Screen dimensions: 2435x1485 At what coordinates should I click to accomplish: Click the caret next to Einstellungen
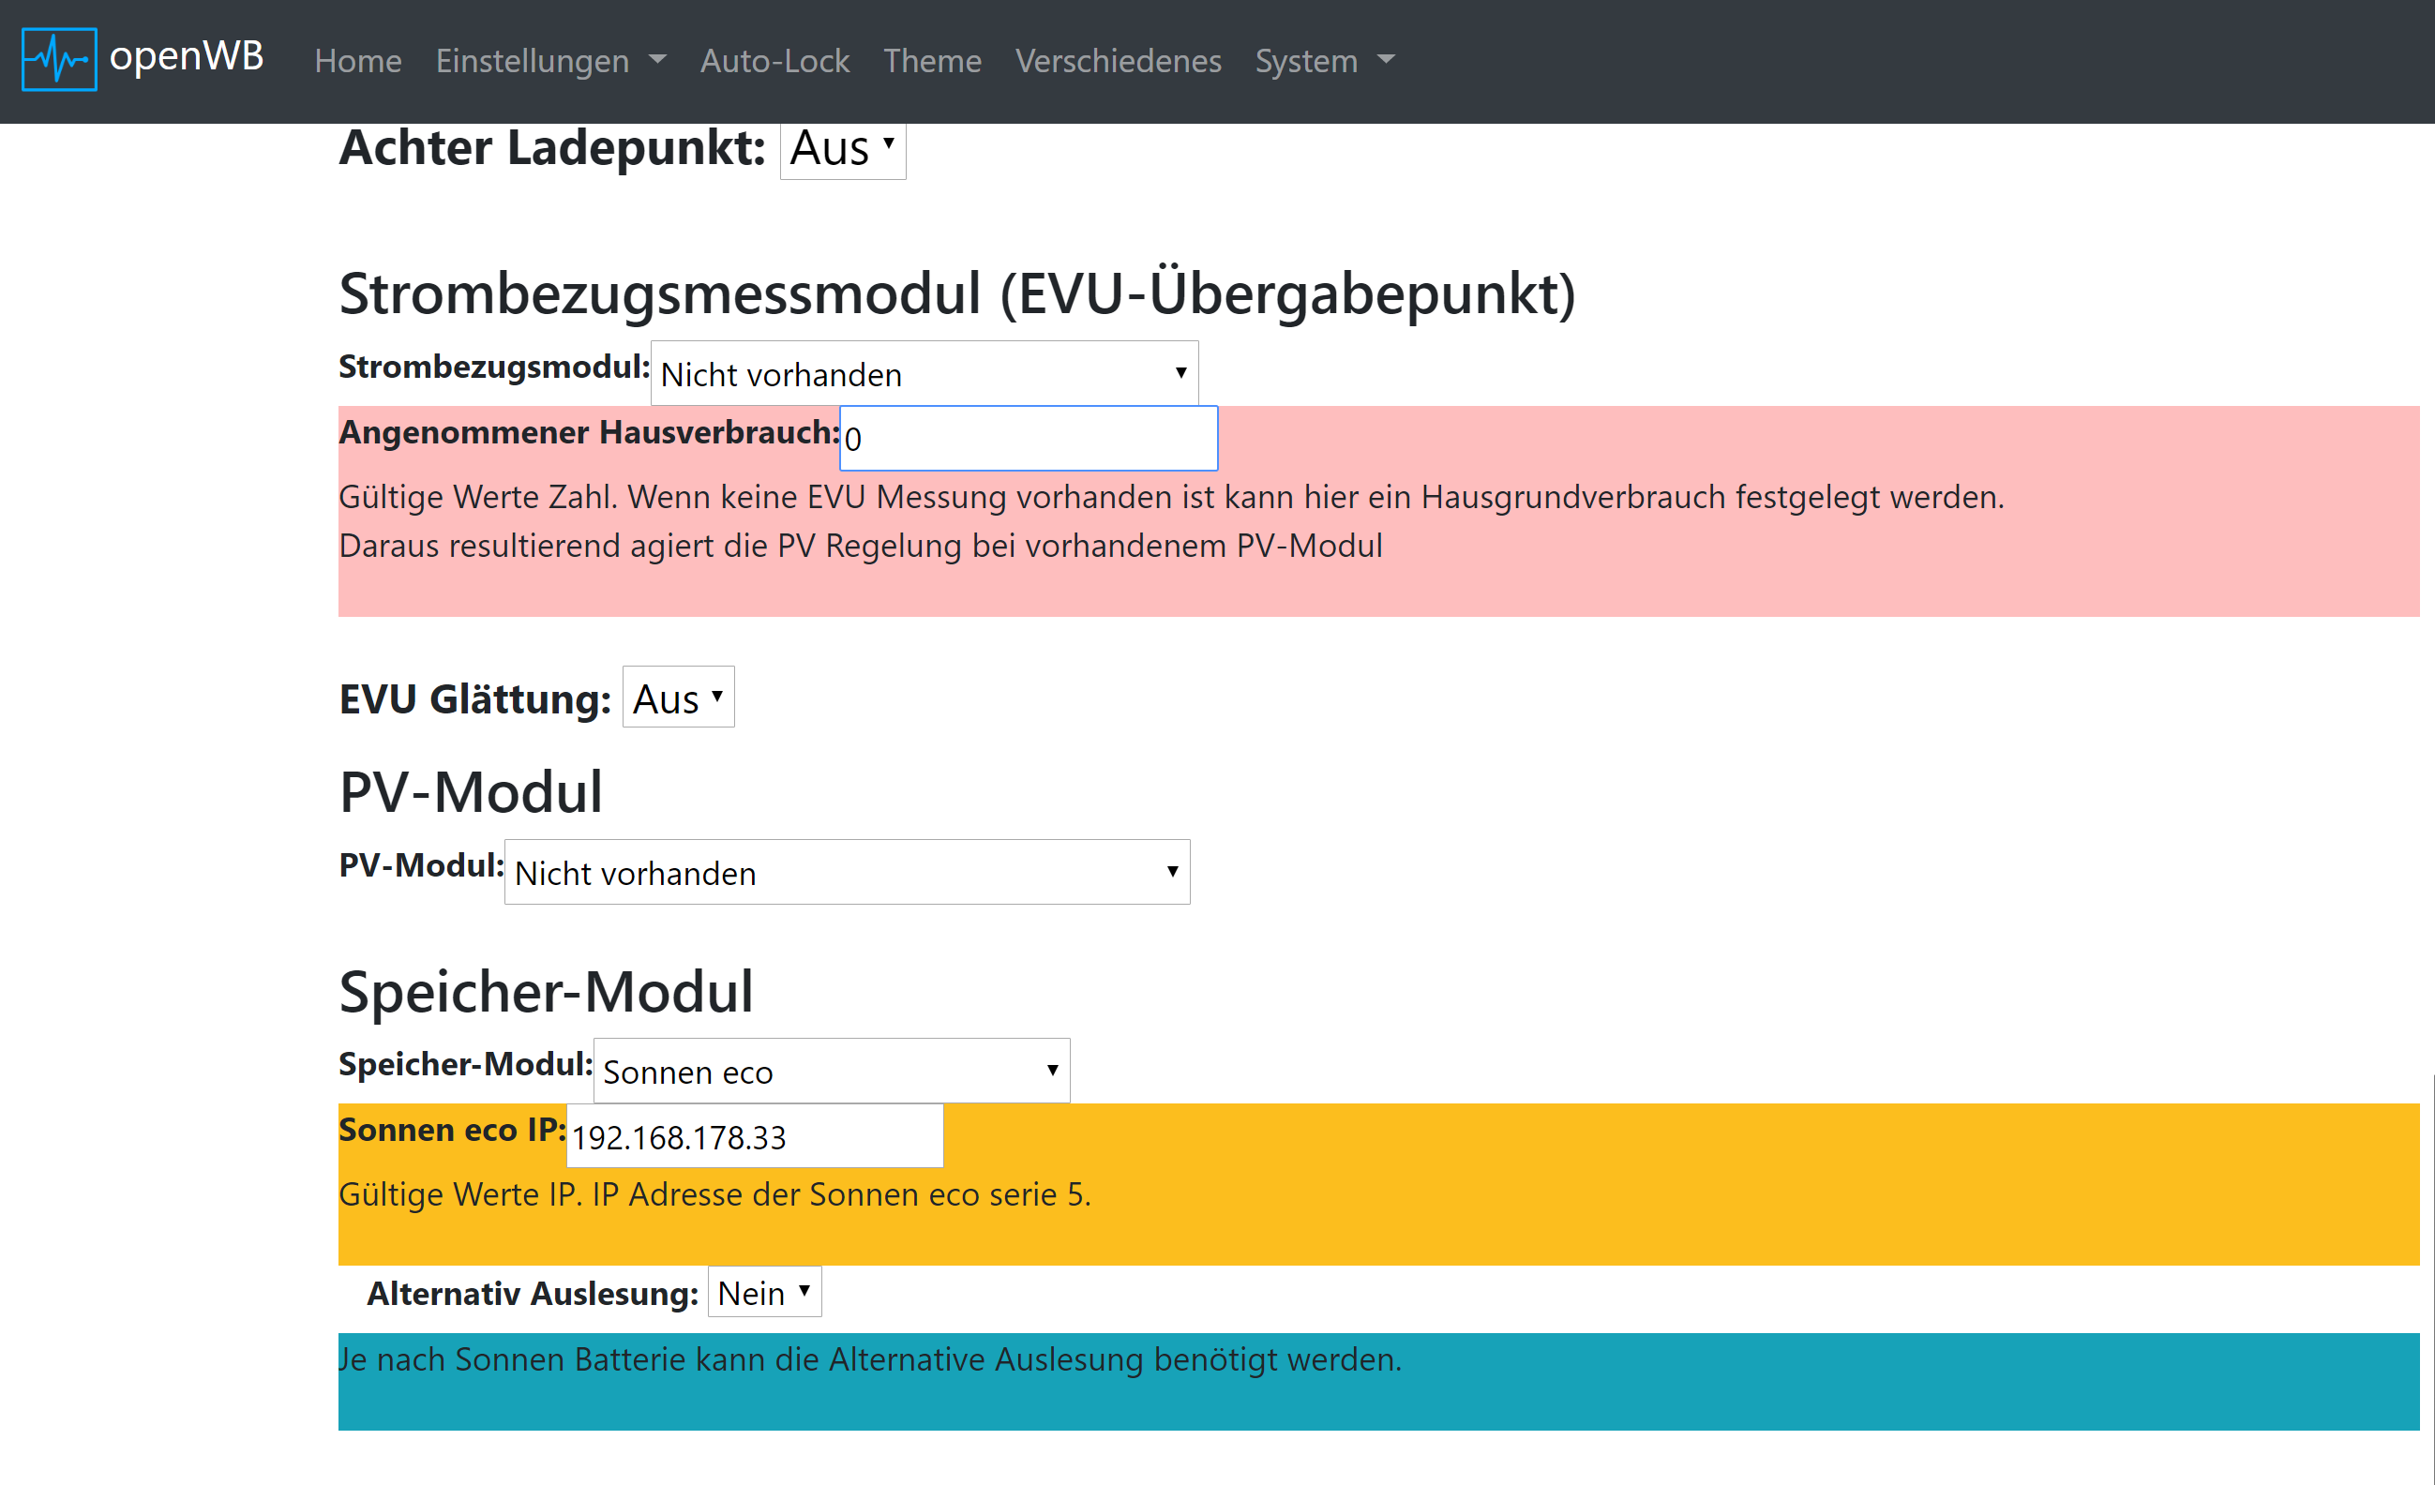[x=657, y=60]
